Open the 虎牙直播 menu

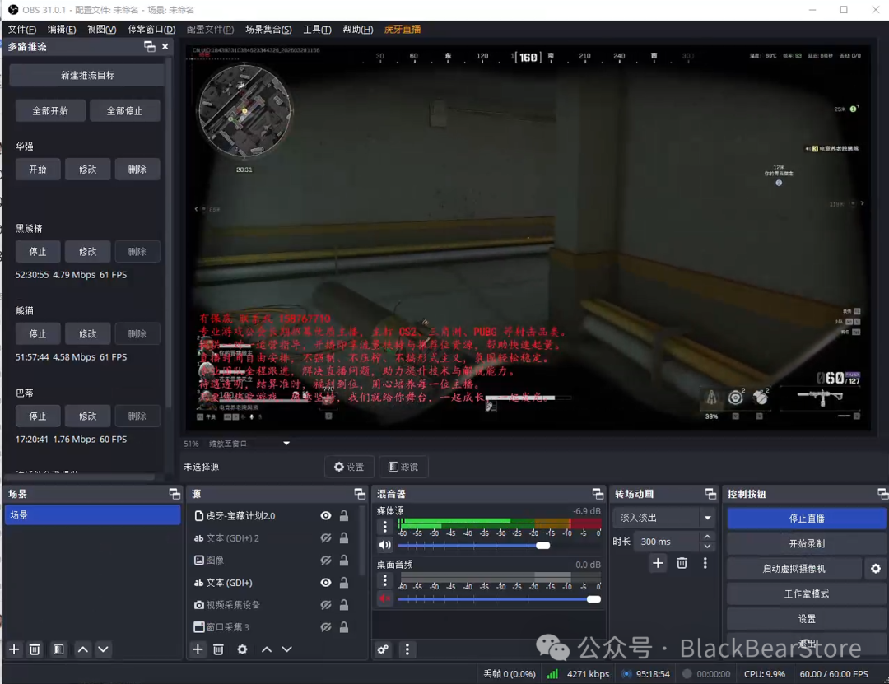[x=403, y=30]
